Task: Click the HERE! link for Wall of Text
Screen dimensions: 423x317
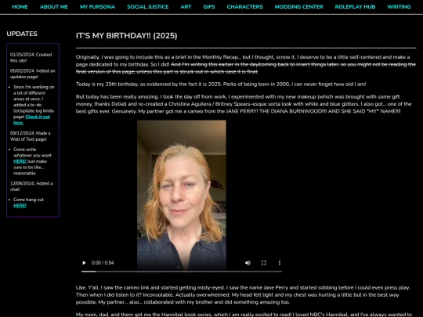Action: point(20,161)
